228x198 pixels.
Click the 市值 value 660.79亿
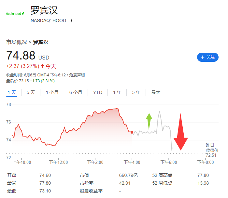(x=128, y=175)
